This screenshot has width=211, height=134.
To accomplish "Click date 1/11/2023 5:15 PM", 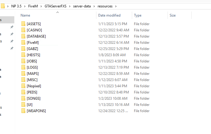I will point(112,24).
